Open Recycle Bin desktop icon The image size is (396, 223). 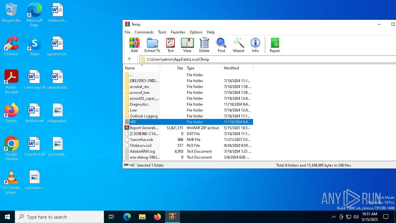11,13
